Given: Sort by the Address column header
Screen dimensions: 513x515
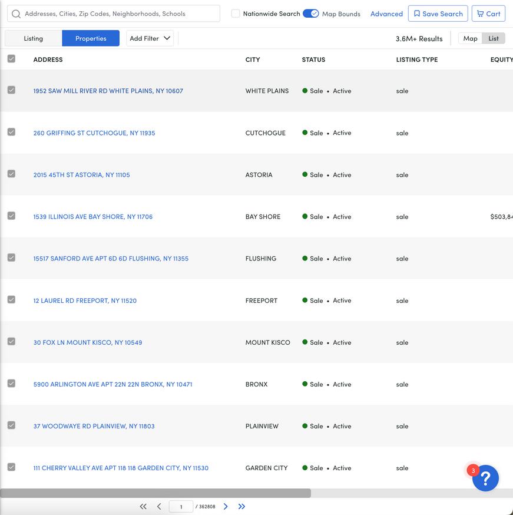Looking at the screenshot, I should 48,60.
